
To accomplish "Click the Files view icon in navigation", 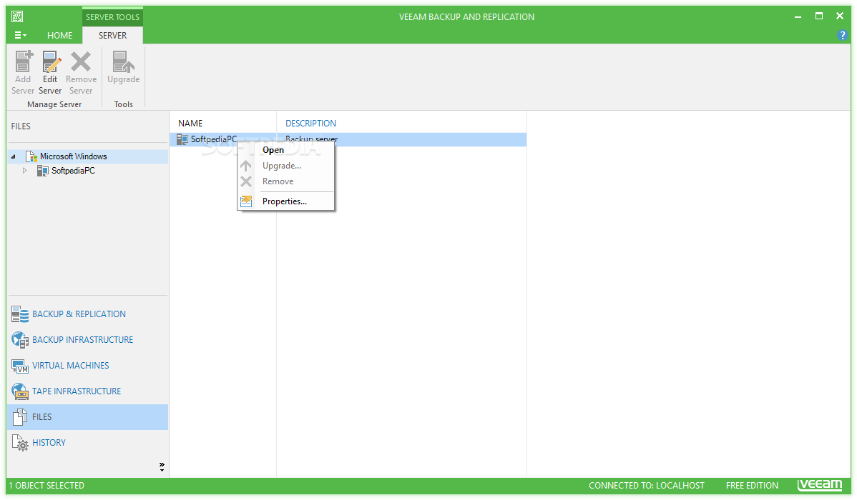I will 20,417.
